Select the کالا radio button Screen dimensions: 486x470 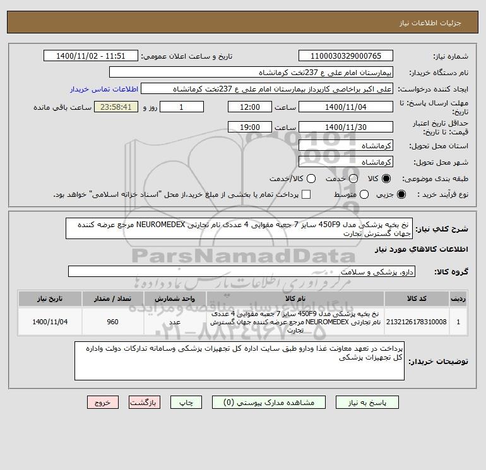[386, 179]
